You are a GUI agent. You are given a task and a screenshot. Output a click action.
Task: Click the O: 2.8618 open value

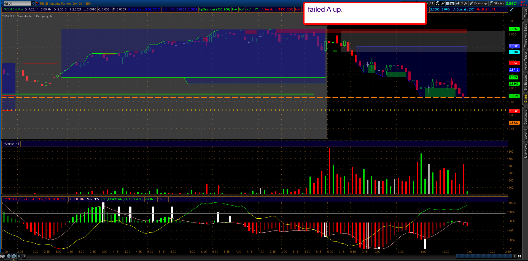pyautogui.click(x=60, y=9)
